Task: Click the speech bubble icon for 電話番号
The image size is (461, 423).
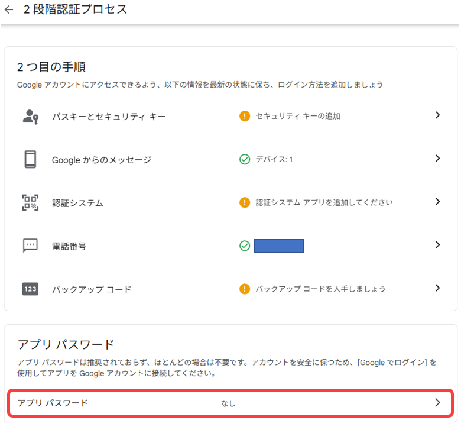Action: pyautogui.click(x=30, y=246)
